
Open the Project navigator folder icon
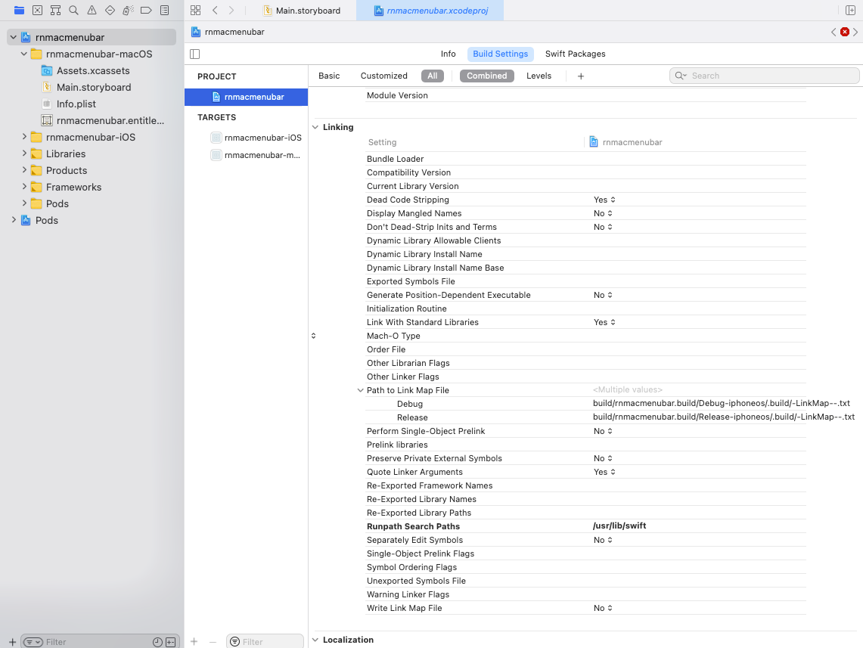[x=19, y=10]
